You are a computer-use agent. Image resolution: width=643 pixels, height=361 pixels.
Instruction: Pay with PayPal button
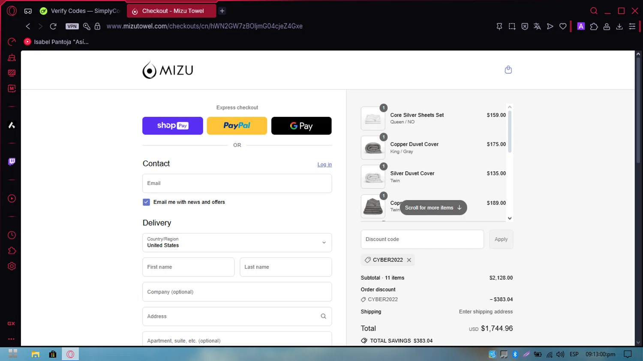point(237,126)
